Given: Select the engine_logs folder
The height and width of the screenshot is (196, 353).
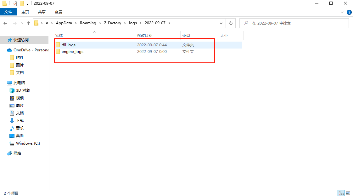Looking at the screenshot, I should click(x=72, y=52).
